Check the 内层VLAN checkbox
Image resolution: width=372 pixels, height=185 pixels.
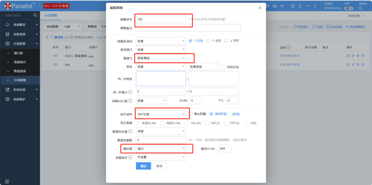(x=163, y=123)
